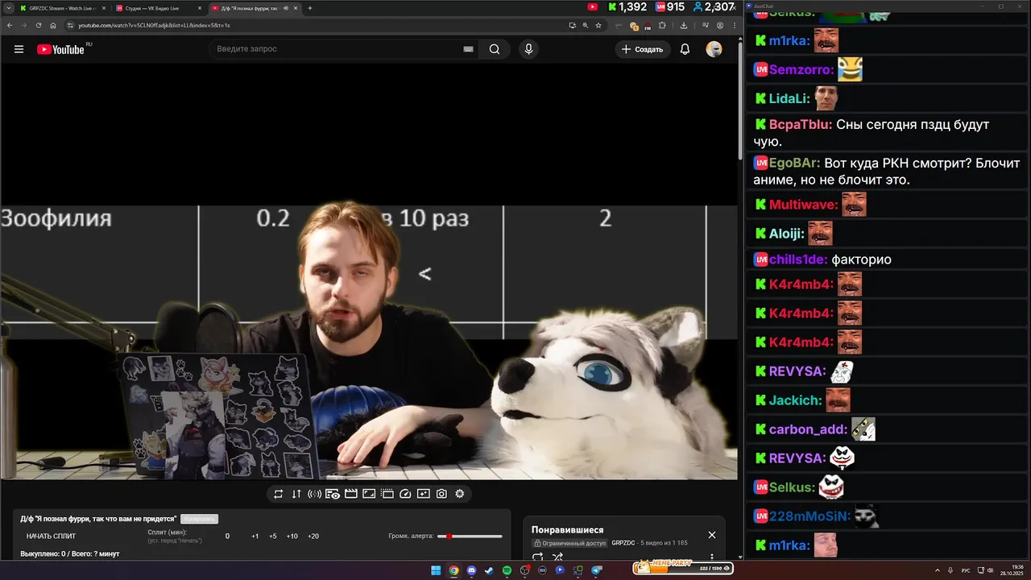
Task: Open the GRPZDC channel link in playlist
Action: point(623,543)
